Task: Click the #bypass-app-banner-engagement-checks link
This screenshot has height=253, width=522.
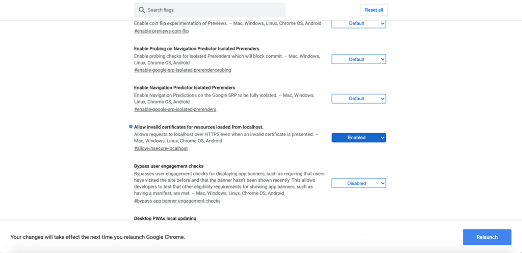Action: coord(177,201)
